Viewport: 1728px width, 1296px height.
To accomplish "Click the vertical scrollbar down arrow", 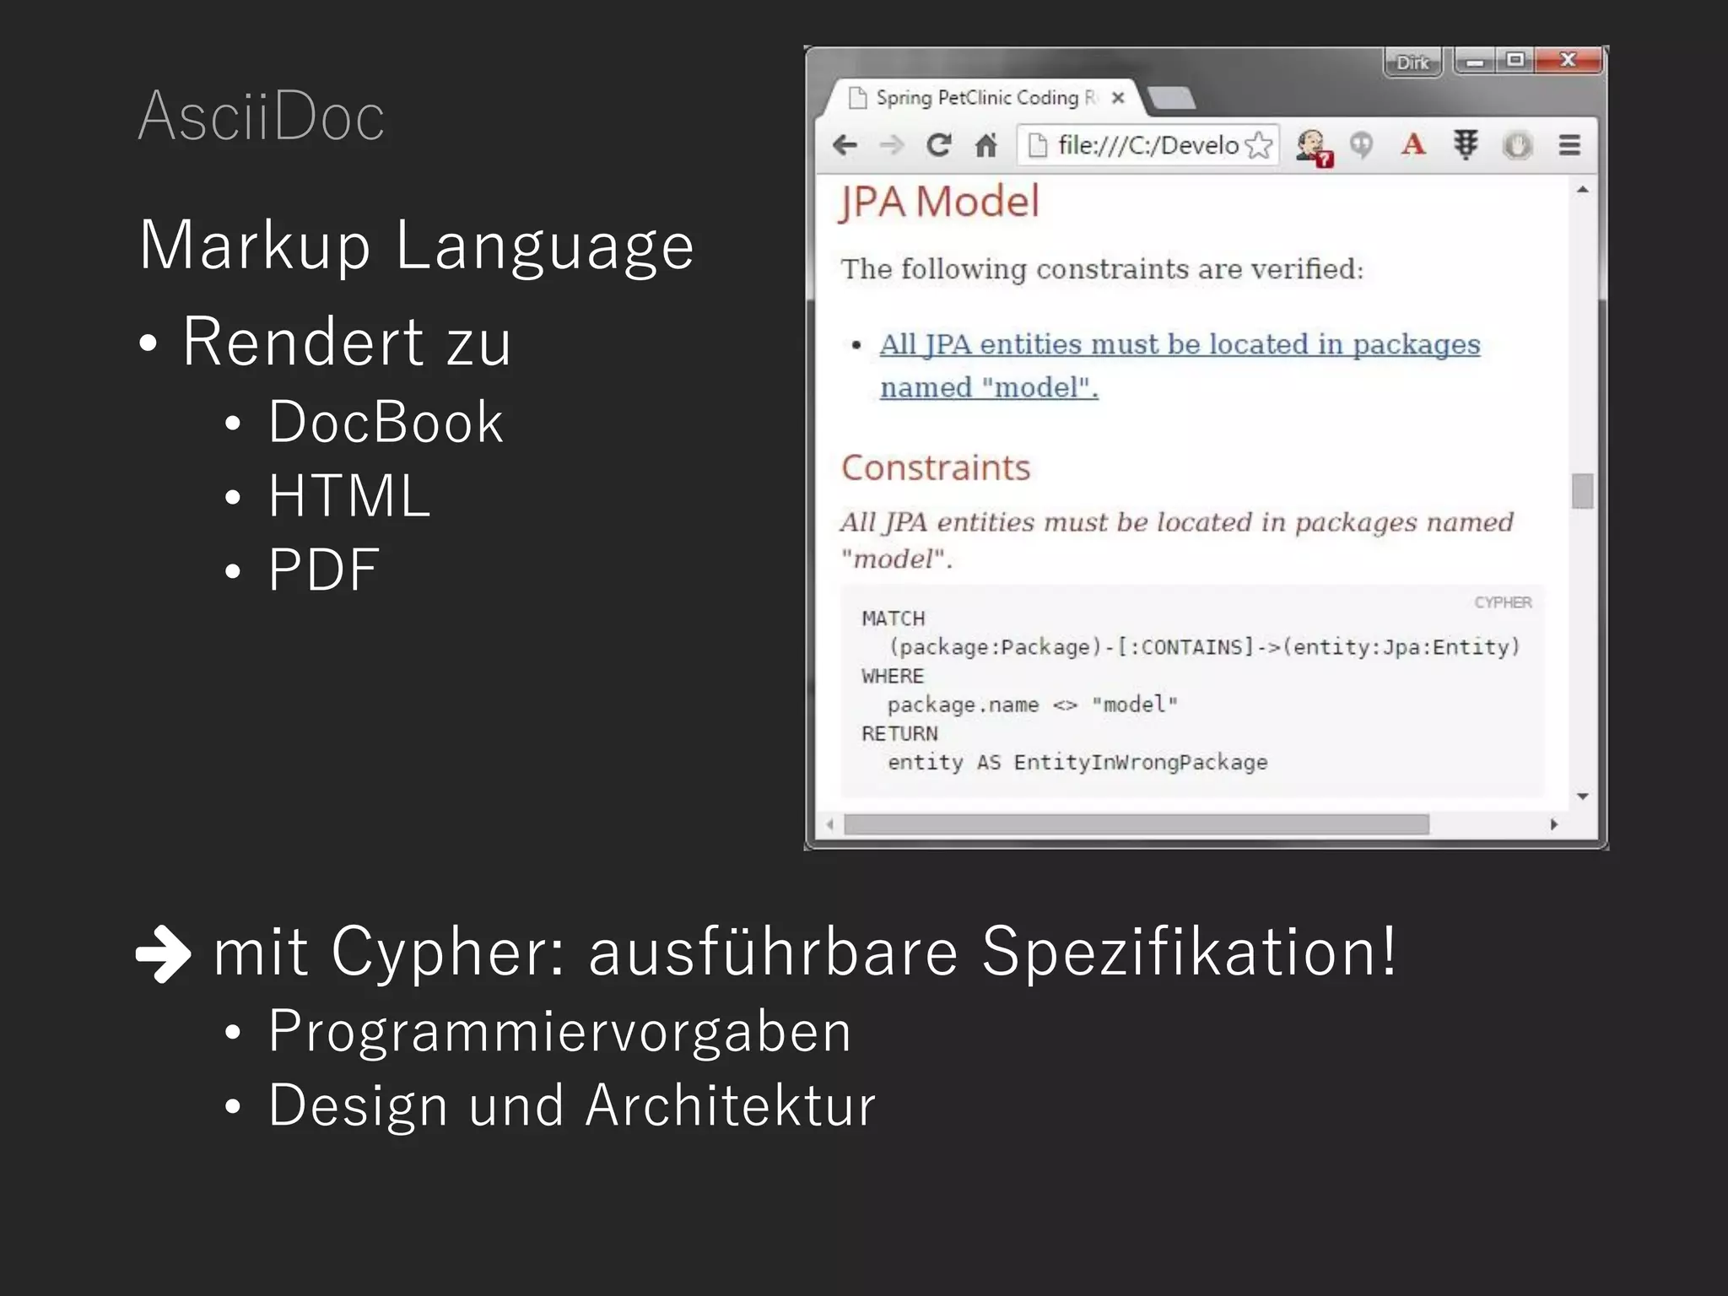I will pos(1583,796).
